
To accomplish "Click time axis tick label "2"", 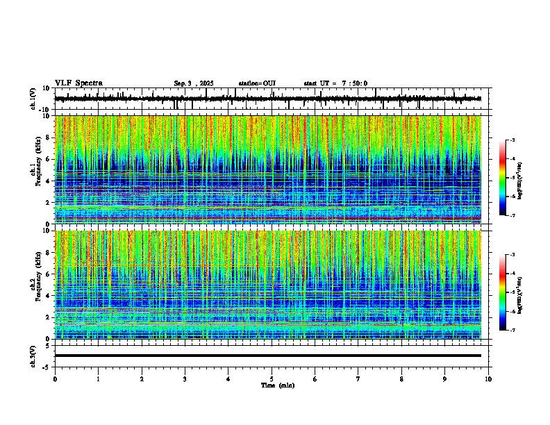I will point(142,379).
